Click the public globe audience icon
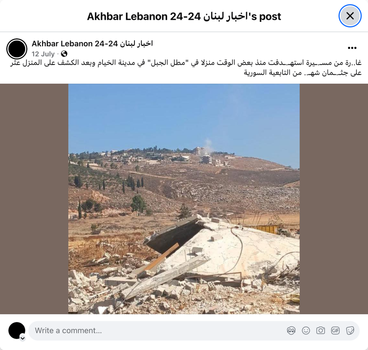Viewport: 368px width, 350px height. coord(64,54)
